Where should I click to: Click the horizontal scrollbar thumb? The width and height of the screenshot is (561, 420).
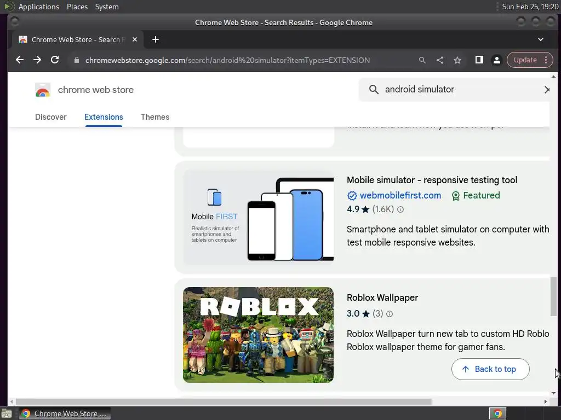tap(224, 401)
